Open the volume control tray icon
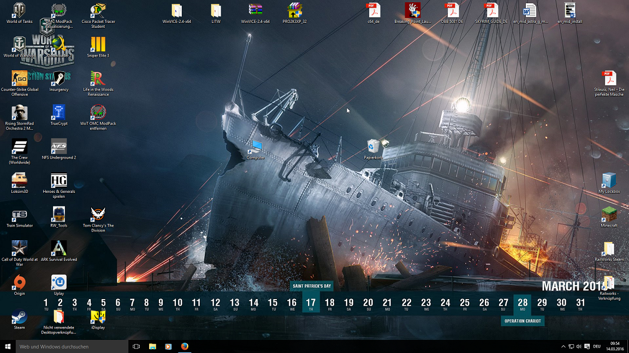This screenshot has width=629, height=353. 579,346
